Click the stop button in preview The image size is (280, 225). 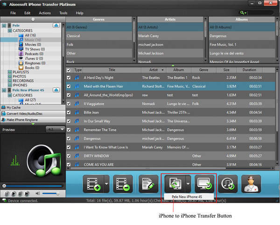click(20, 193)
